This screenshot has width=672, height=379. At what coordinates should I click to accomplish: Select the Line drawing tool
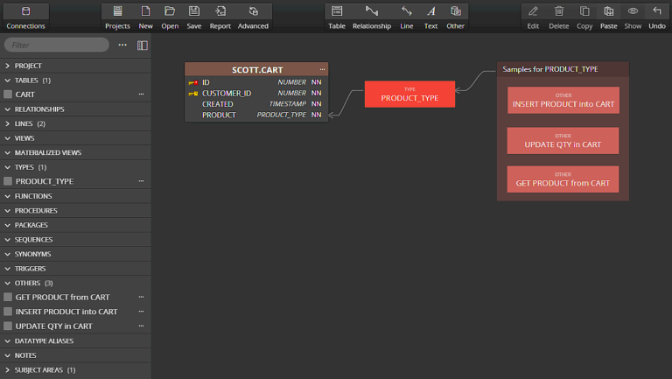pyautogui.click(x=407, y=11)
